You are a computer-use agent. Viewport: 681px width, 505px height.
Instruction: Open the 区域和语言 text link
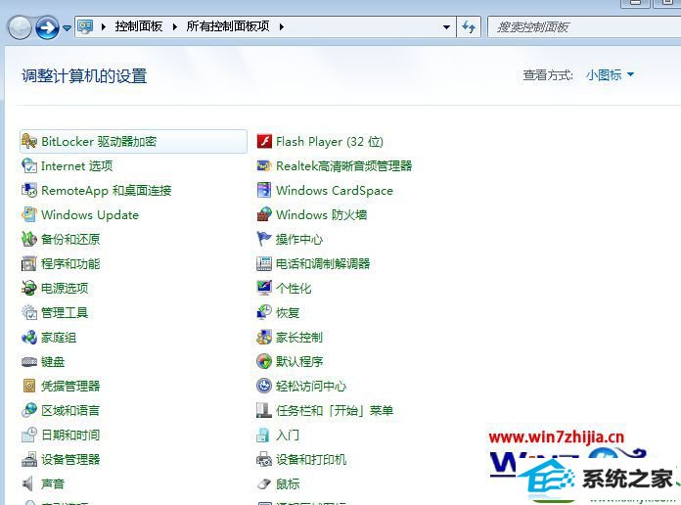pyautogui.click(x=70, y=410)
